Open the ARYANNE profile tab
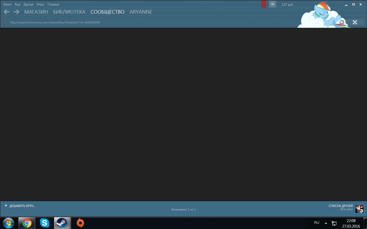Image resolution: width=367 pixels, height=229 pixels. (141, 12)
